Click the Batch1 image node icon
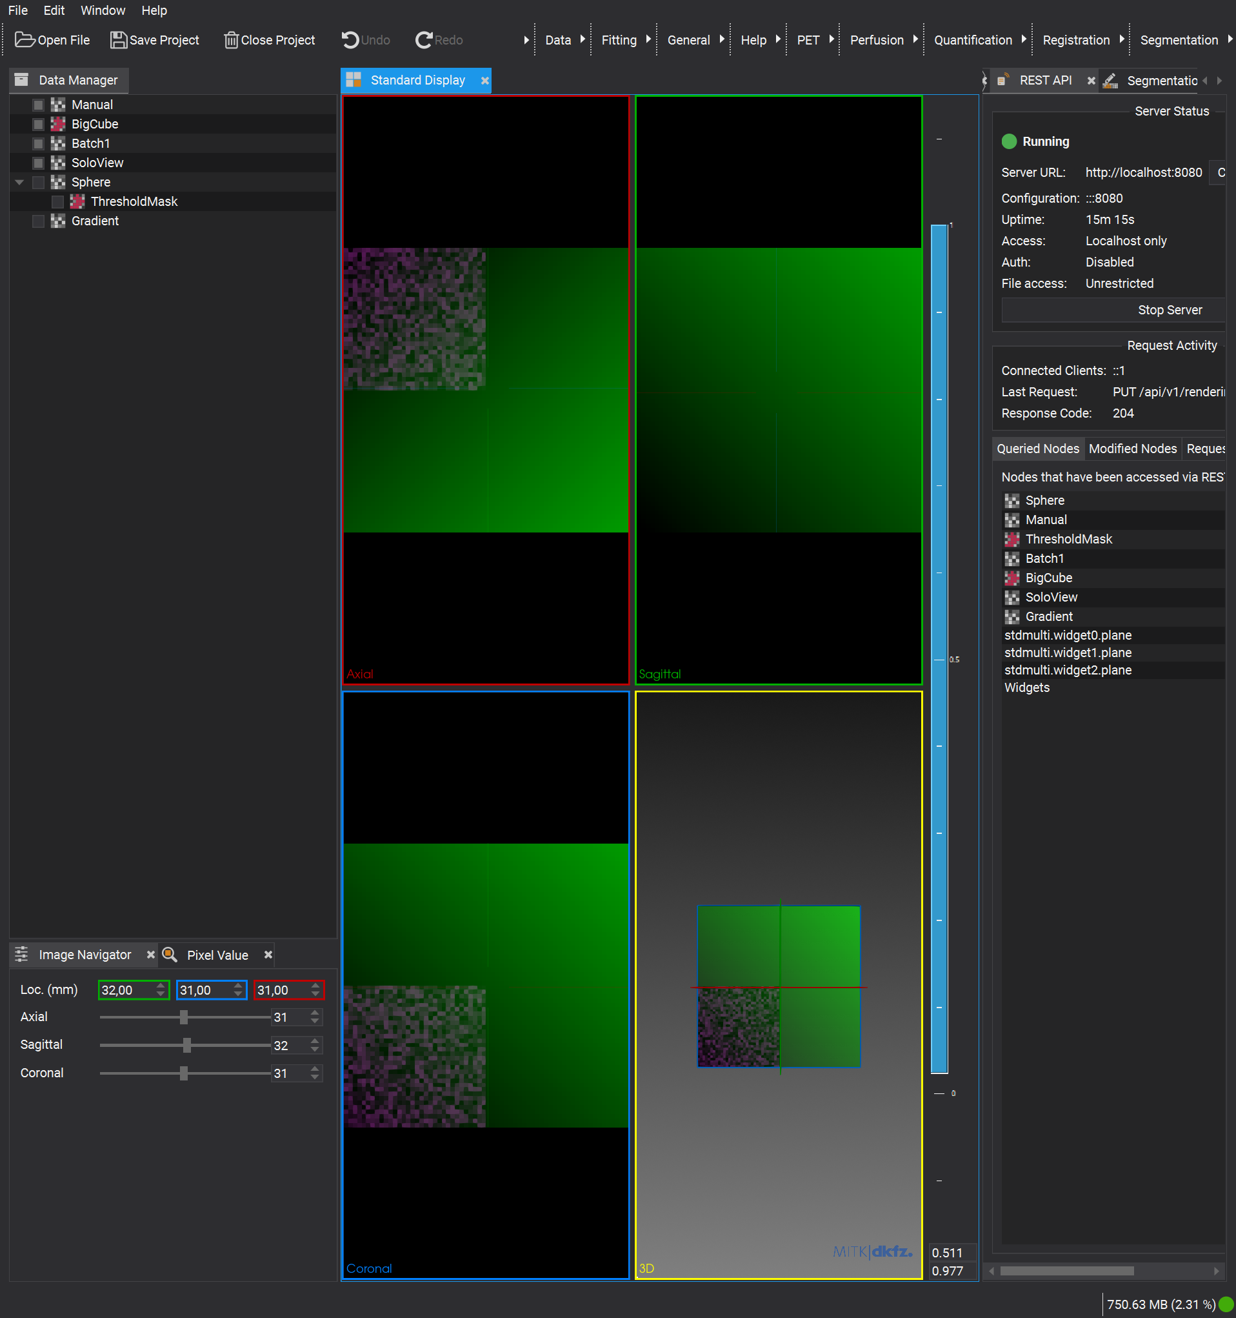This screenshot has height=1318, width=1236. (x=58, y=143)
